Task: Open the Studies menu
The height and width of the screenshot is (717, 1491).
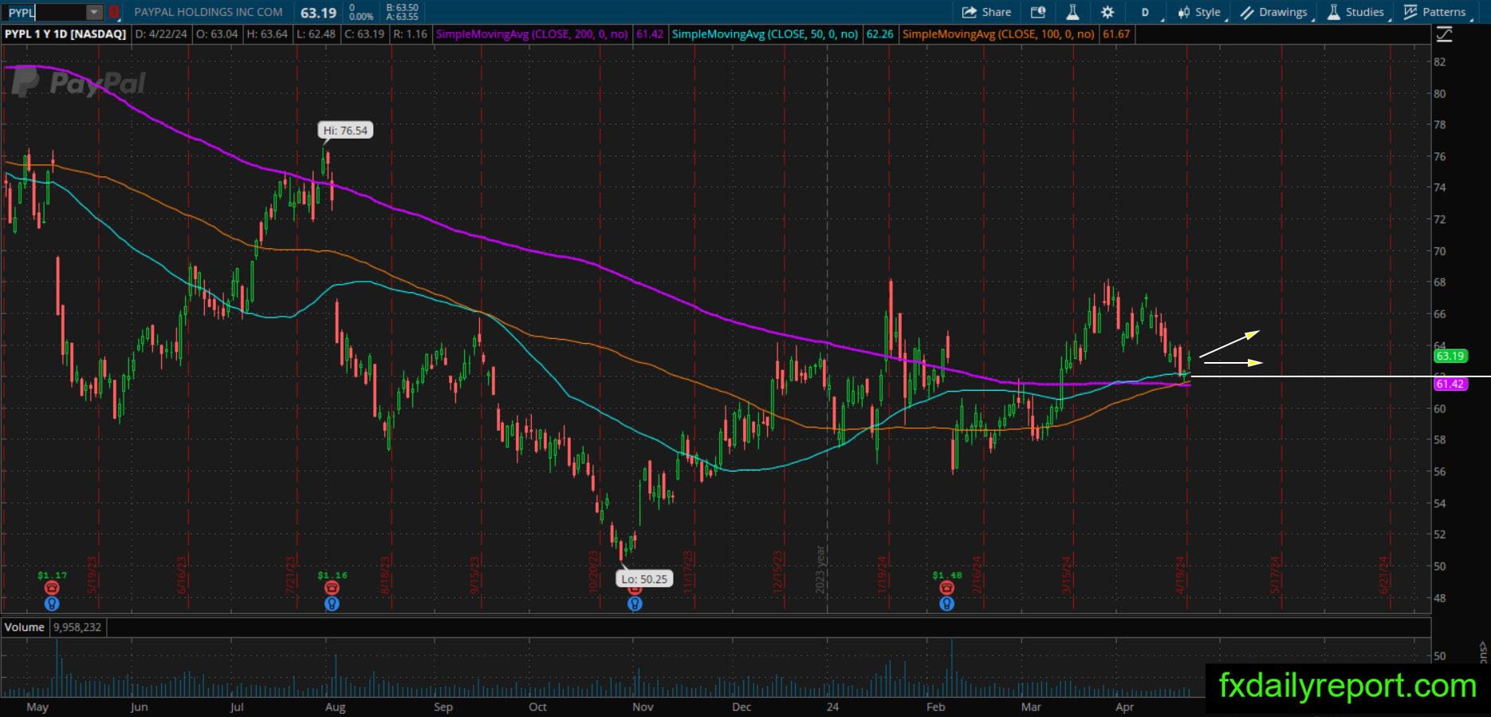Action: point(1355,12)
